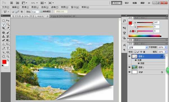Viewport: 169px width, 102px height.
Task: Select the Horizontal Type tool
Action: pos(8,48)
